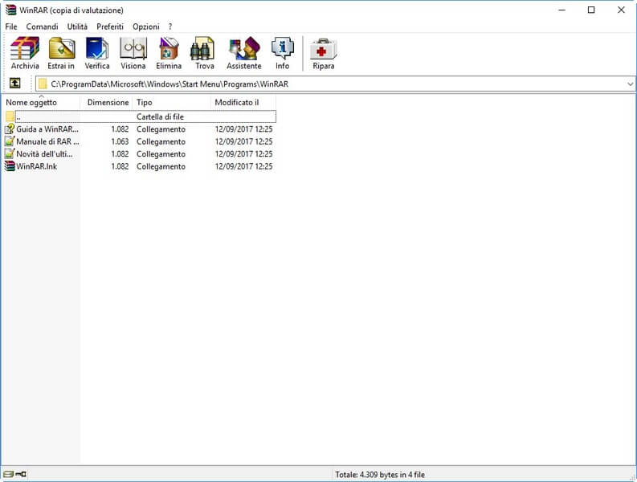Open the Comandi menu
Image resolution: width=637 pixels, height=482 pixels.
[x=42, y=27]
